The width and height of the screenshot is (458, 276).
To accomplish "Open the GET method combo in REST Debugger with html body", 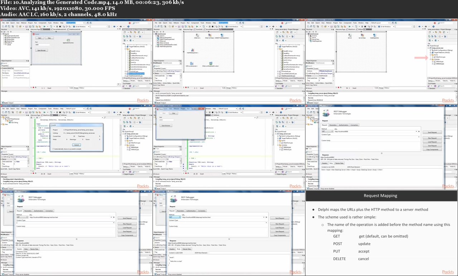I will pyautogui.click(x=328, y=131).
